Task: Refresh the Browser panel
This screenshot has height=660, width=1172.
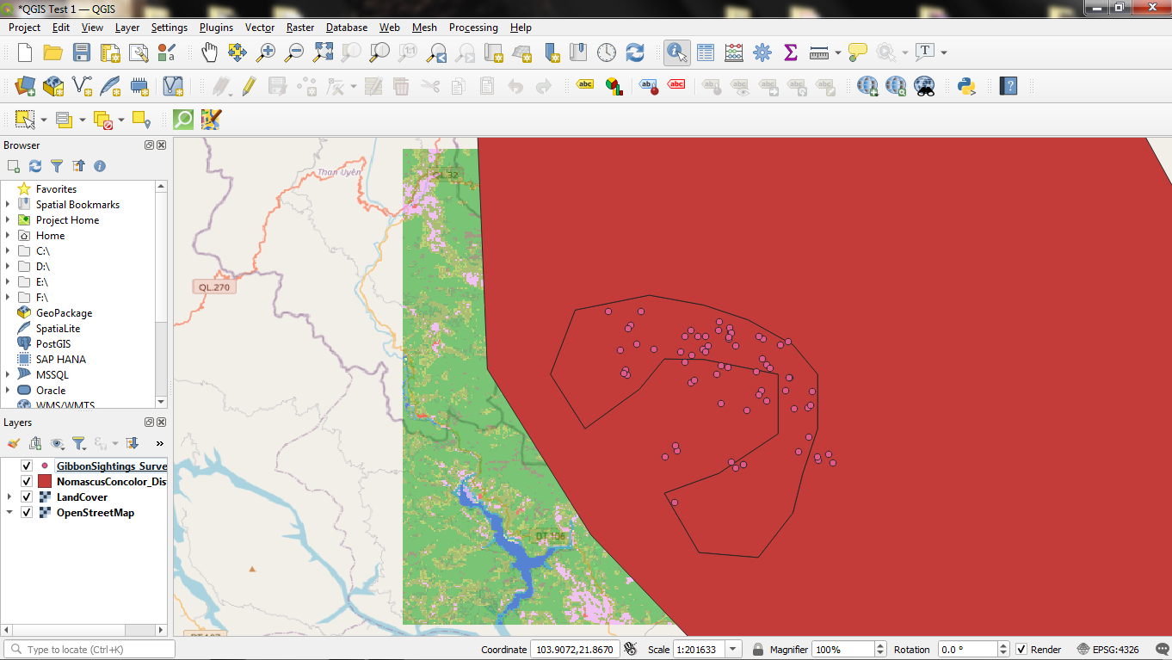Action: (x=35, y=166)
